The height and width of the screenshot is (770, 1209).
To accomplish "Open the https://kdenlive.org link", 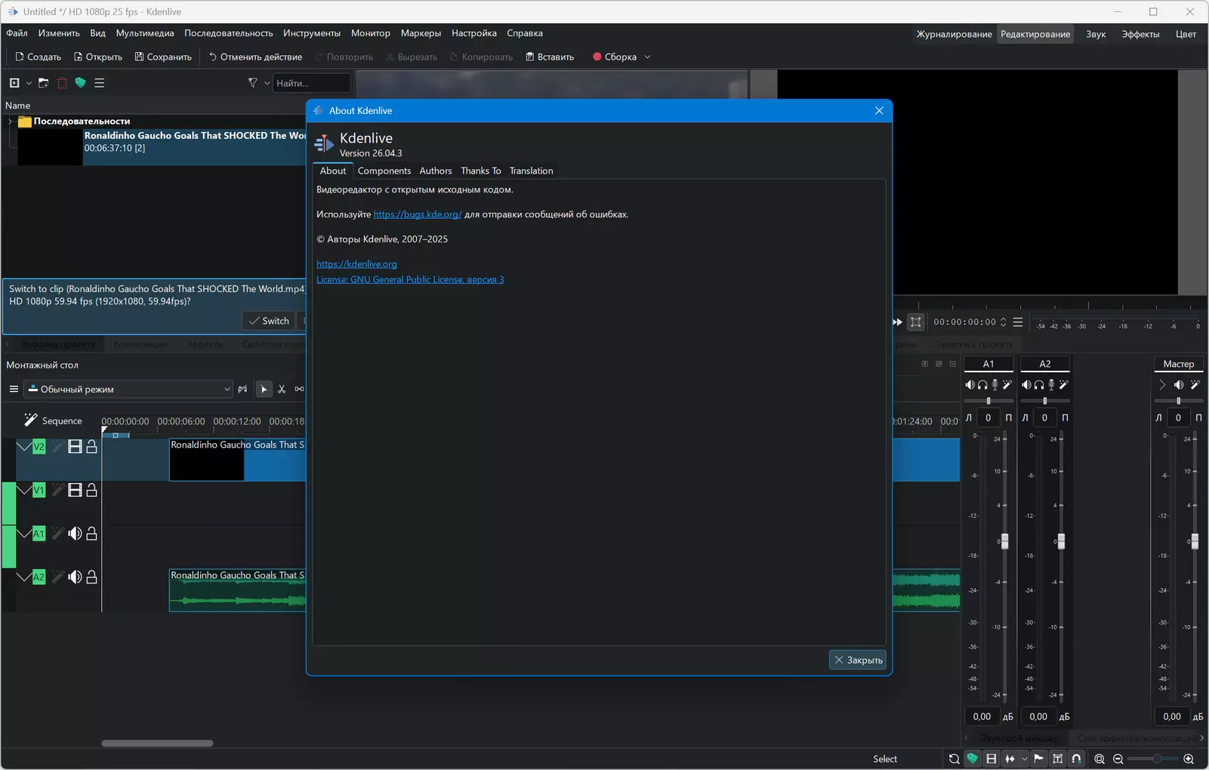I will [x=356, y=264].
